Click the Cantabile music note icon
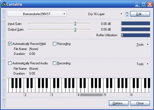Screen dimensions: 154x110 click(x=4, y=4)
